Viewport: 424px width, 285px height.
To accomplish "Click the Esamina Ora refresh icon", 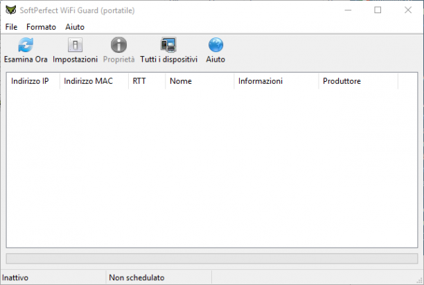I will point(26,45).
